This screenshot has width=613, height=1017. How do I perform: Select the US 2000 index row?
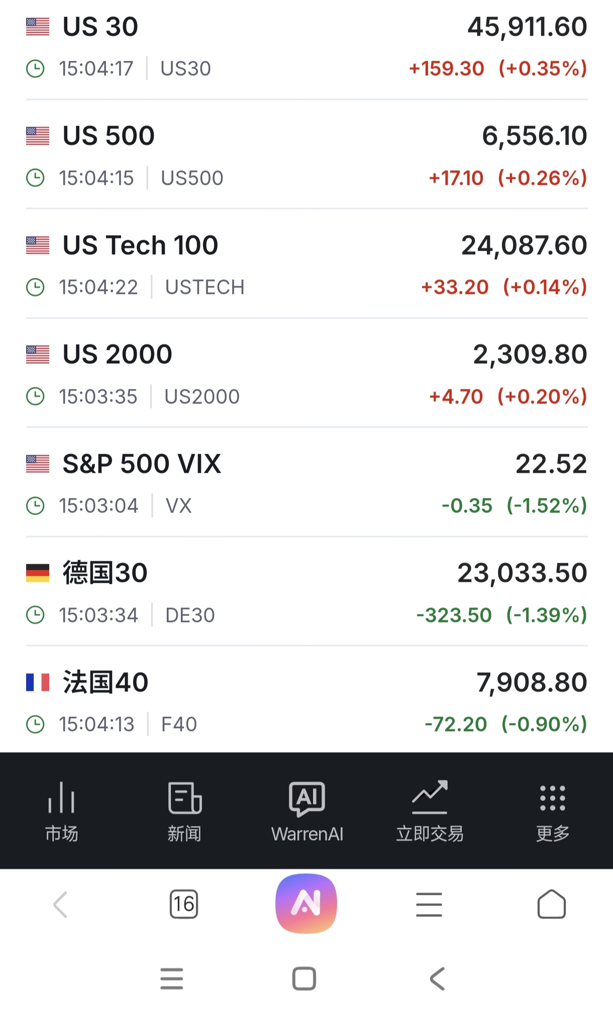[x=117, y=355]
